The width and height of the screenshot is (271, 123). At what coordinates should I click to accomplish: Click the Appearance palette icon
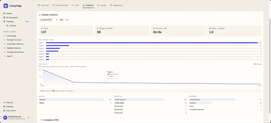click(111, 5)
